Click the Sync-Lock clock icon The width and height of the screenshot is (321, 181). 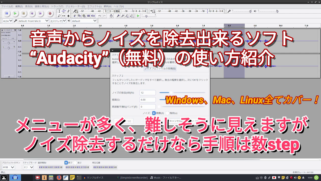pos(111,16)
